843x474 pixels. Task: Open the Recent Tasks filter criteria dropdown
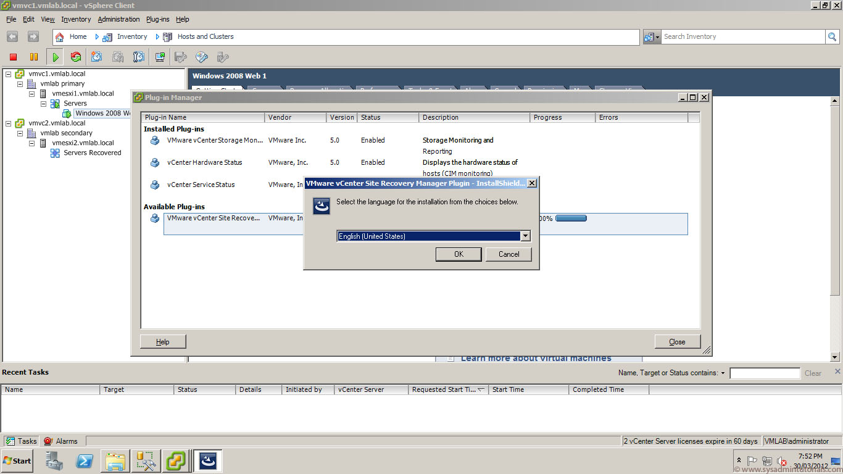pyautogui.click(x=723, y=373)
